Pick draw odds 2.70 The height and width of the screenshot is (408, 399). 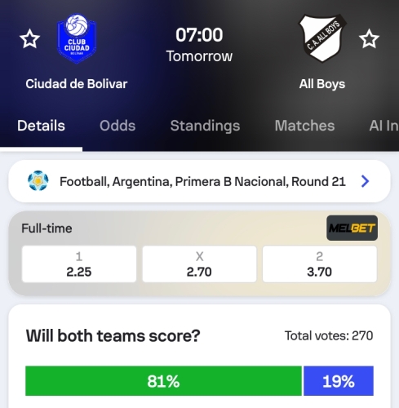(x=199, y=264)
